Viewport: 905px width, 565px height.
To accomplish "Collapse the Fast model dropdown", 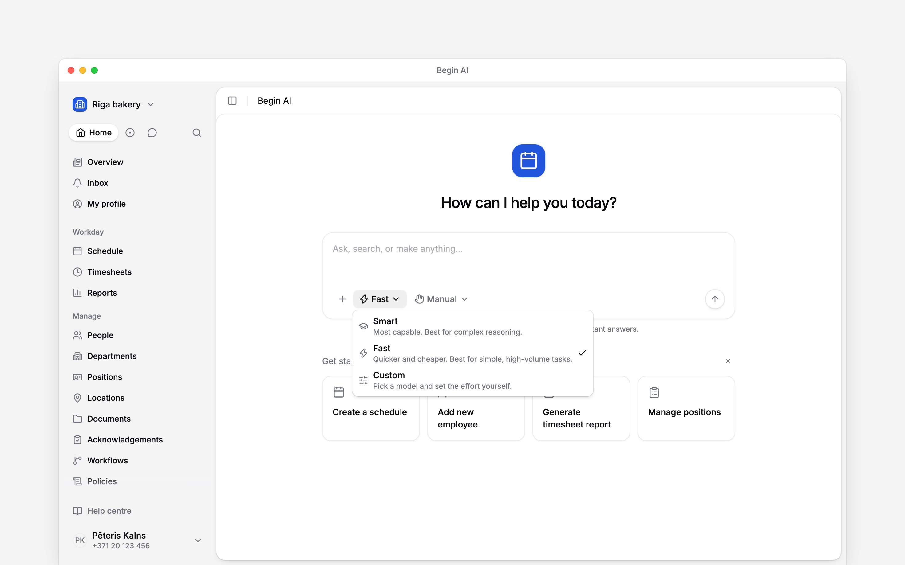I will [380, 299].
